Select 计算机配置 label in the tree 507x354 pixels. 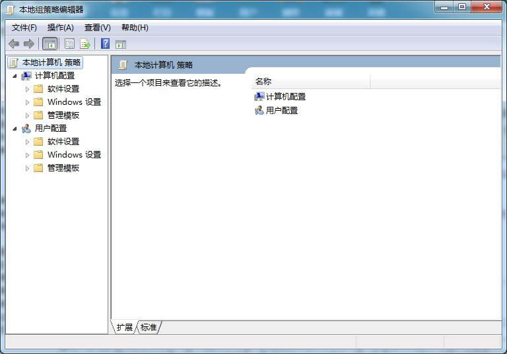point(55,76)
